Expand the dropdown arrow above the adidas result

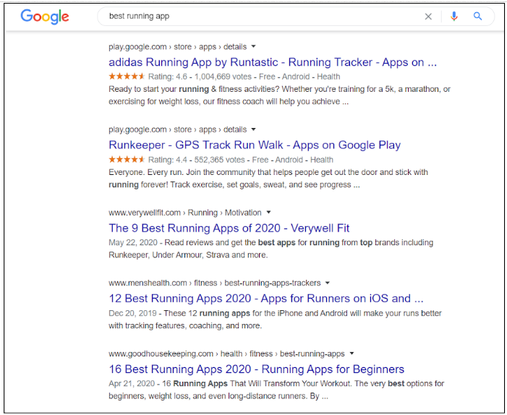[254, 47]
